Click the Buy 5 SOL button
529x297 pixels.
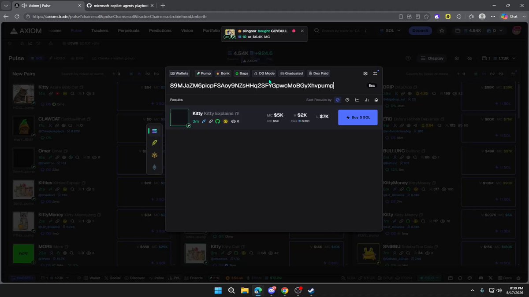pyautogui.click(x=358, y=117)
